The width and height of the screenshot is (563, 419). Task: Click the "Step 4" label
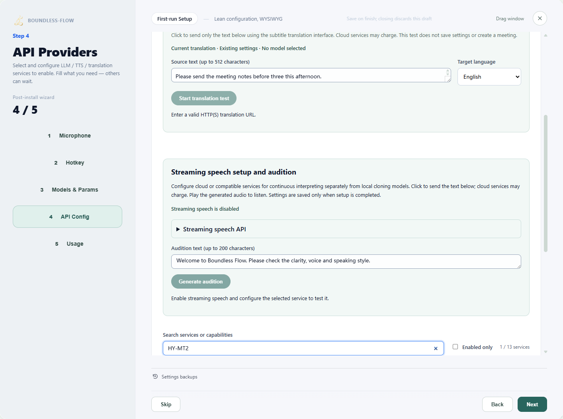pos(21,36)
